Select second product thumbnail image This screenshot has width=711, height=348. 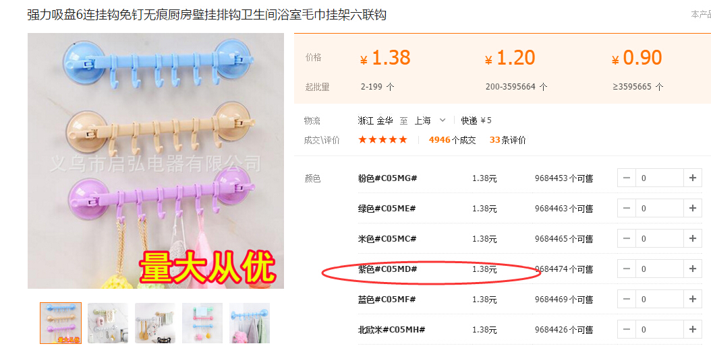(108, 323)
